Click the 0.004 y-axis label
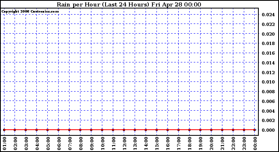This screenshot has height=152, width=279. tap(268, 111)
